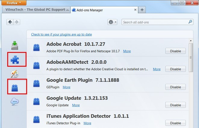Open More link for iTunes Application Detector

tap(87, 123)
